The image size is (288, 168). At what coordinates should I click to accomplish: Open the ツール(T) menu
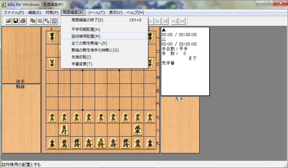pos(96,13)
